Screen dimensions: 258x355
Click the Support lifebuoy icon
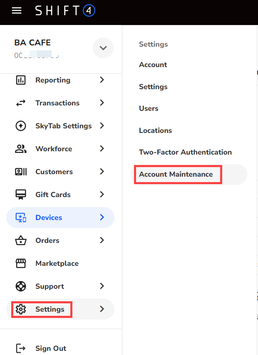pos(20,286)
